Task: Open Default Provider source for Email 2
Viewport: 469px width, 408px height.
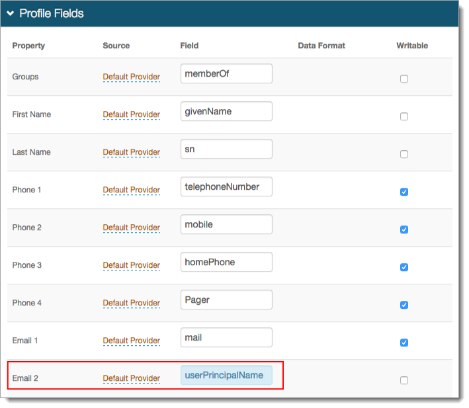Action: pyautogui.click(x=131, y=378)
